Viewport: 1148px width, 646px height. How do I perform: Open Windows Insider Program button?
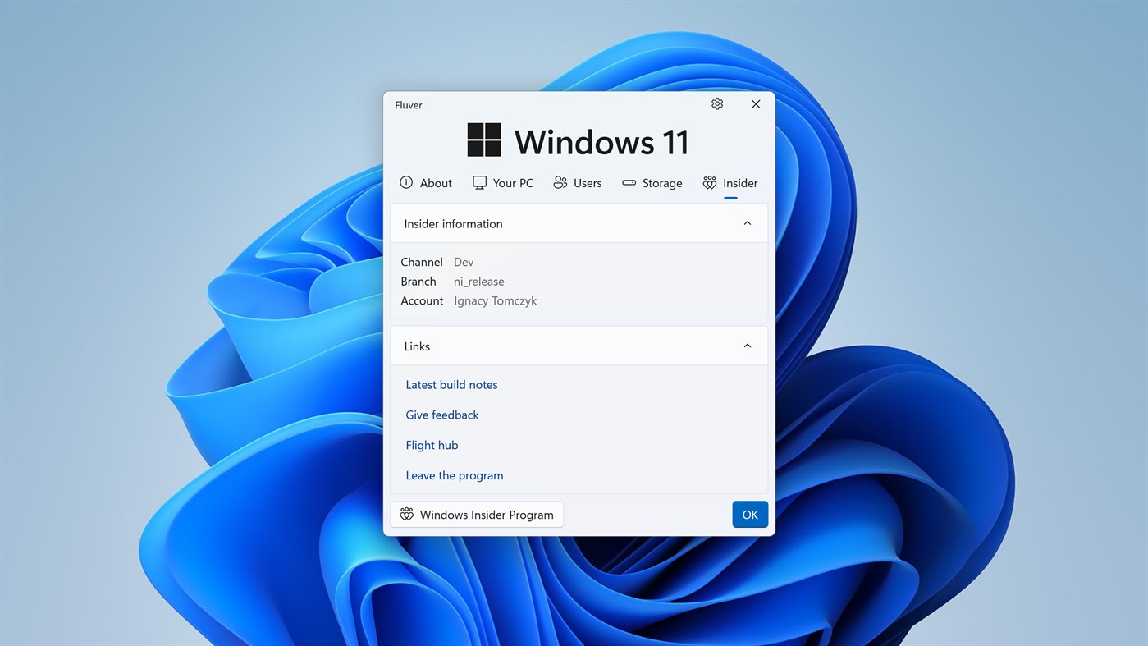(477, 515)
